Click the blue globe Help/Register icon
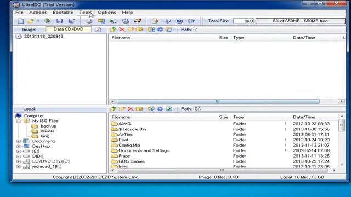This screenshot has width=351, height=197. (179, 21)
